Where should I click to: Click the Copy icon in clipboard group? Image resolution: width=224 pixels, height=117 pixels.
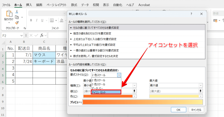(17, 17)
